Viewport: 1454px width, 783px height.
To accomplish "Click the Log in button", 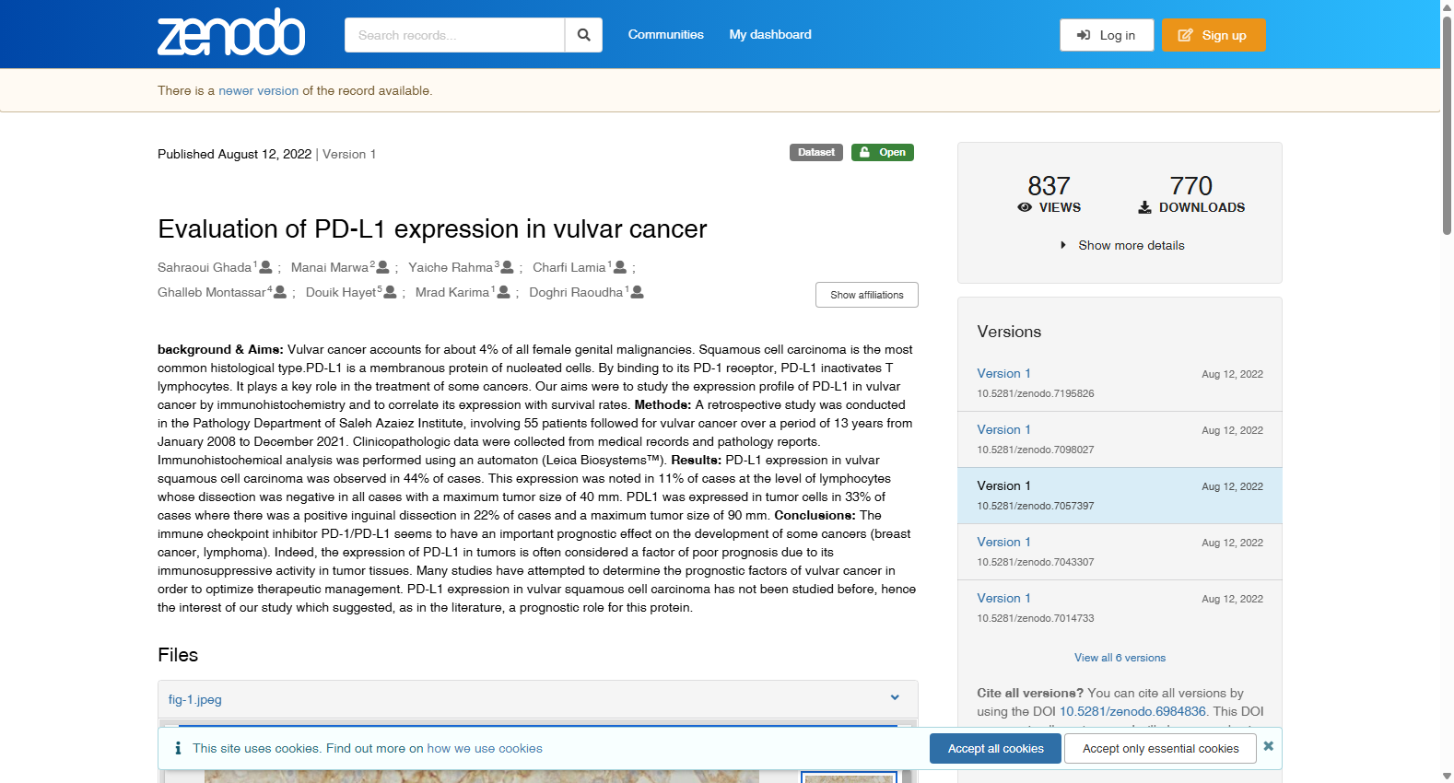I will tap(1107, 35).
